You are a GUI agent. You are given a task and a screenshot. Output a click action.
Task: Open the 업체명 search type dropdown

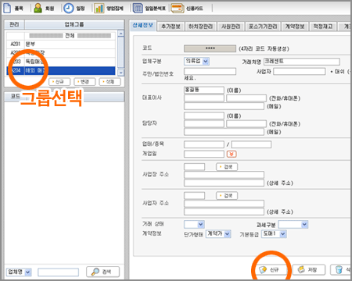click(x=19, y=272)
